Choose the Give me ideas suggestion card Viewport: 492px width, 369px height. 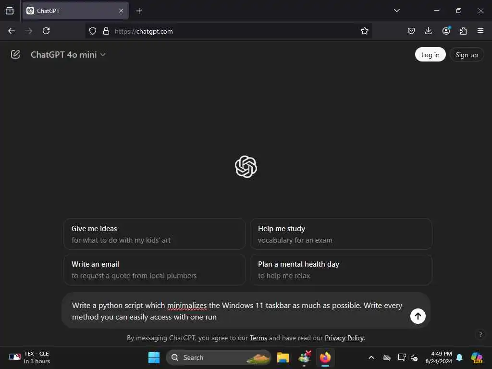154,234
